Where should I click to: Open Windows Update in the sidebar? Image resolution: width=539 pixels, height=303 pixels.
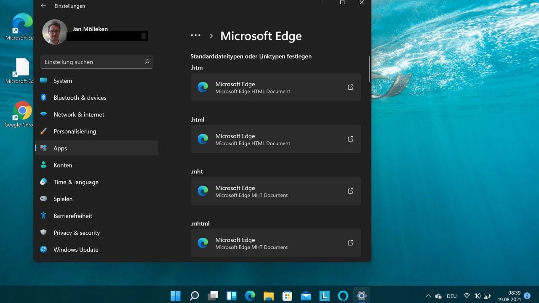[97, 249]
